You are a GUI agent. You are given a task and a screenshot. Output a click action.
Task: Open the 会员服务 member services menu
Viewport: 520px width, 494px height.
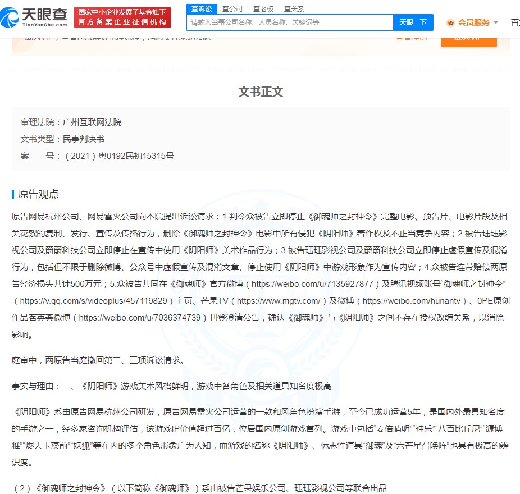(x=473, y=22)
